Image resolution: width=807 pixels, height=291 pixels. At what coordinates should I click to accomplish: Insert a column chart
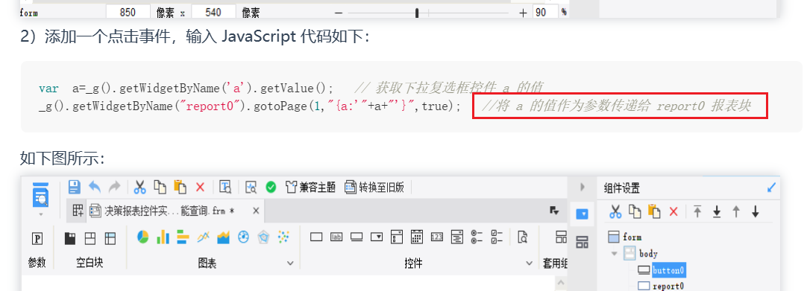pos(163,237)
